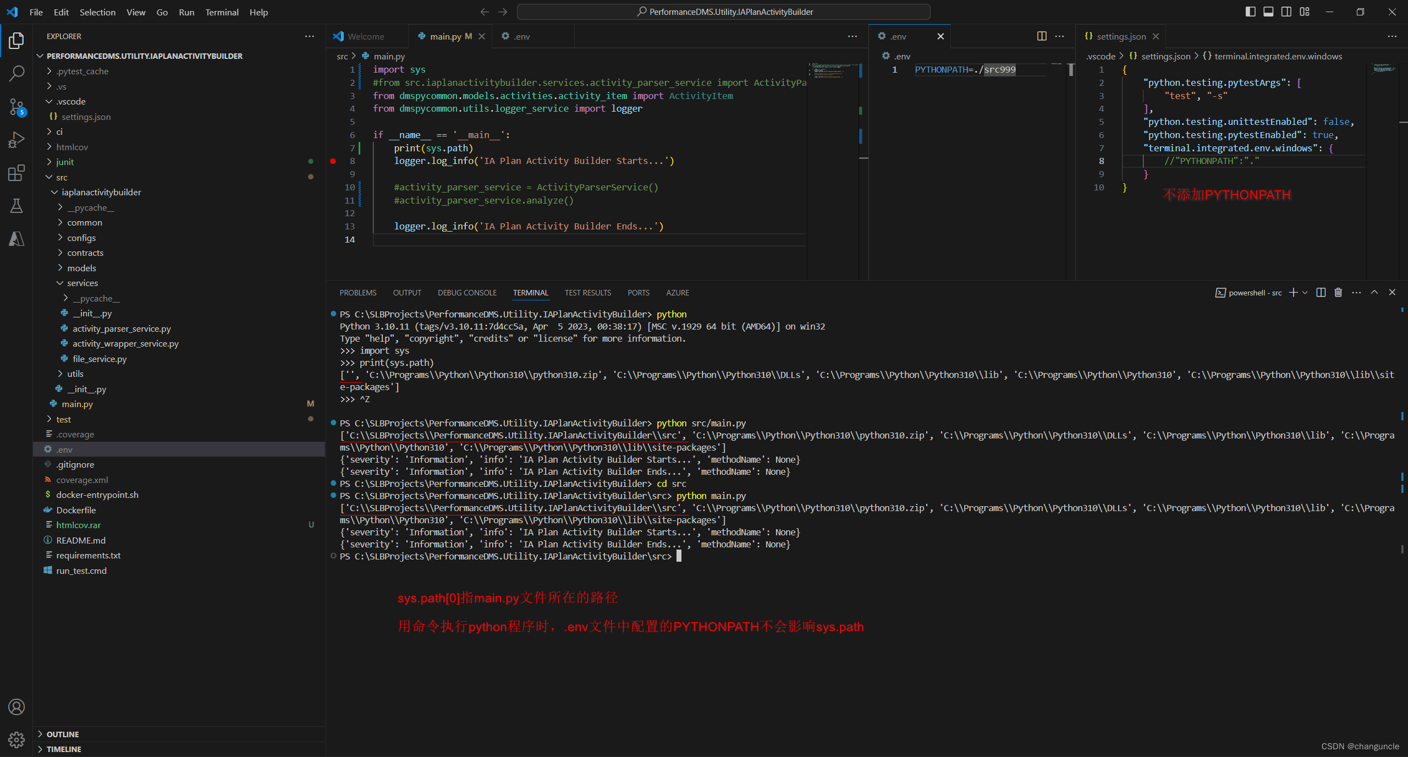Open the Terminal menu
This screenshot has height=757, width=1408.
point(222,12)
